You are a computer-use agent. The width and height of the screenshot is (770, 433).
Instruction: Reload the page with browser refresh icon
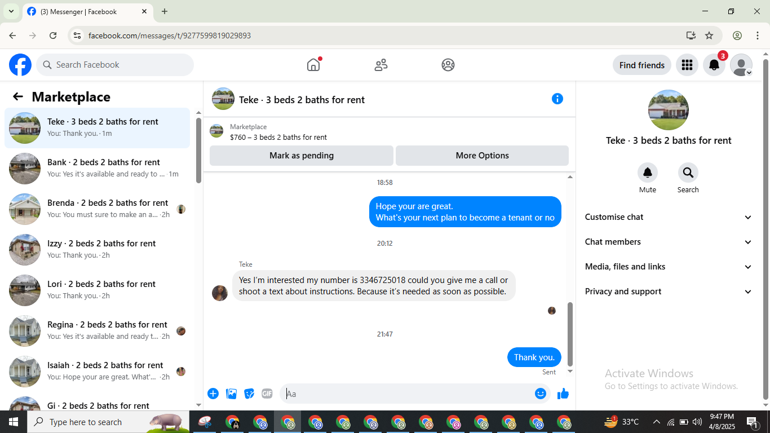(x=53, y=36)
